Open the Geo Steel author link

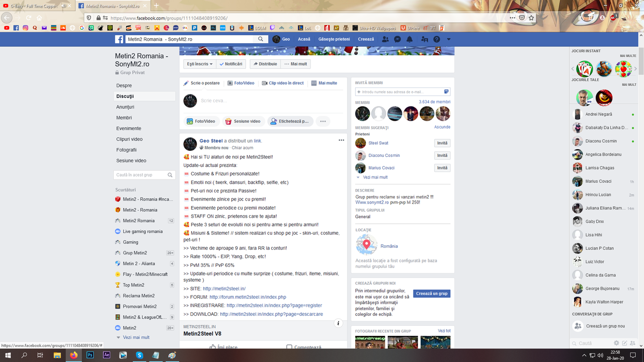(x=211, y=141)
